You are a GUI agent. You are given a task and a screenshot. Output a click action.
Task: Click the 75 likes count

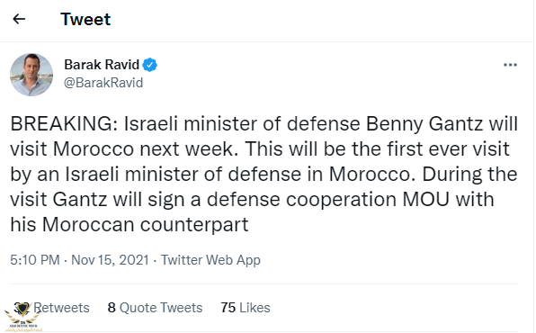pos(228,308)
